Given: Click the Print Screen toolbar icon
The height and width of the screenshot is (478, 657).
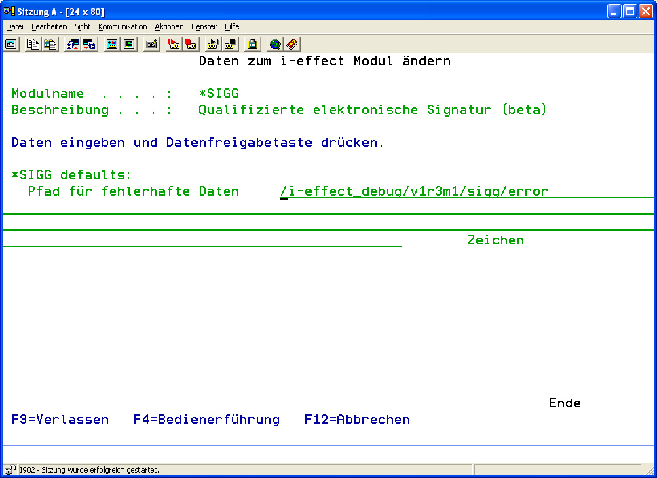Looking at the screenshot, I should click(x=11, y=44).
